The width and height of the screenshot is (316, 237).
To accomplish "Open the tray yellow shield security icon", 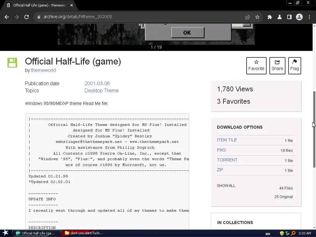I will [x=282, y=233].
